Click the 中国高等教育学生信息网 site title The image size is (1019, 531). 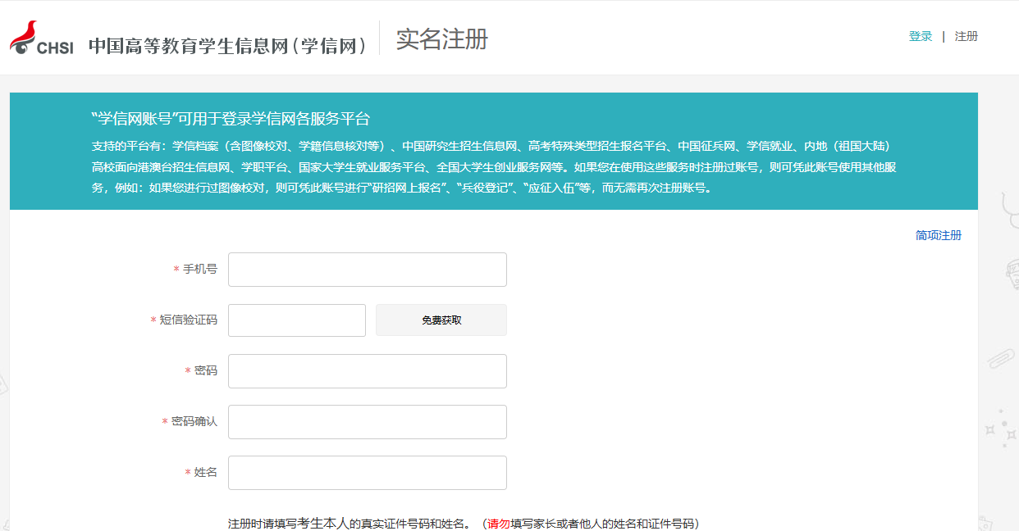227,45
